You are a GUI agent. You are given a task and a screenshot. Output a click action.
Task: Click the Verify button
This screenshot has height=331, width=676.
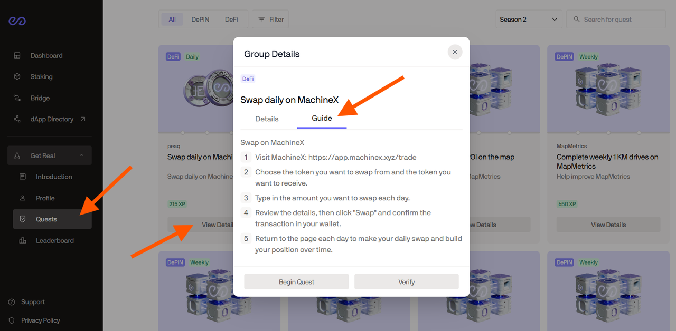pyautogui.click(x=407, y=282)
